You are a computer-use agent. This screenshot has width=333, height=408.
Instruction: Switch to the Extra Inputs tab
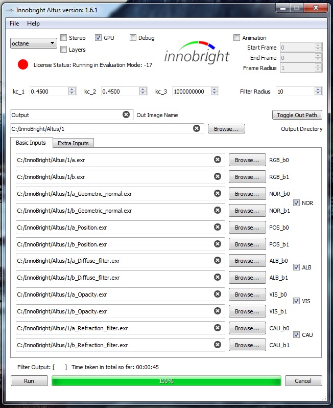click(x=73, y=143)
